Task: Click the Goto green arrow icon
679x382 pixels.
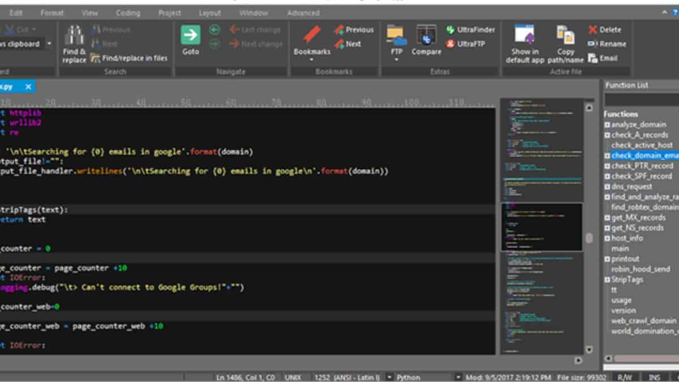Action: click(191, 35)
